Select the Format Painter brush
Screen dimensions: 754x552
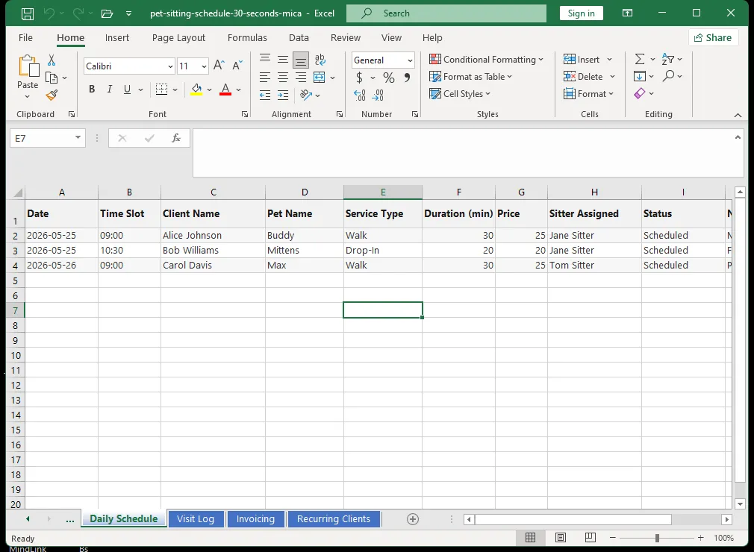52,95
